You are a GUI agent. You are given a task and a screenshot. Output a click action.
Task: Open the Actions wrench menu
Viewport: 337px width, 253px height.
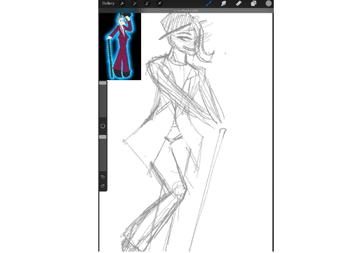122,4
